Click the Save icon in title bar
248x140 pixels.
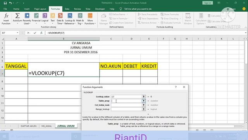click(x=5, y=3)
